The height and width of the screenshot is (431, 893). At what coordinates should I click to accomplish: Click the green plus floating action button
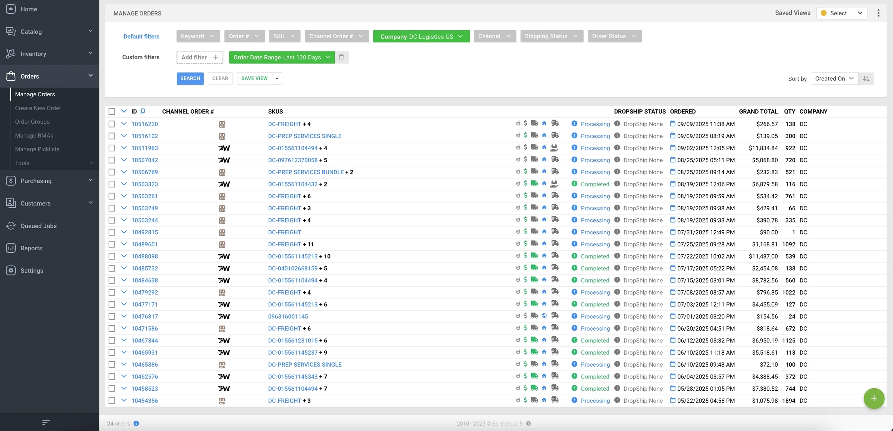coord(874,398)
